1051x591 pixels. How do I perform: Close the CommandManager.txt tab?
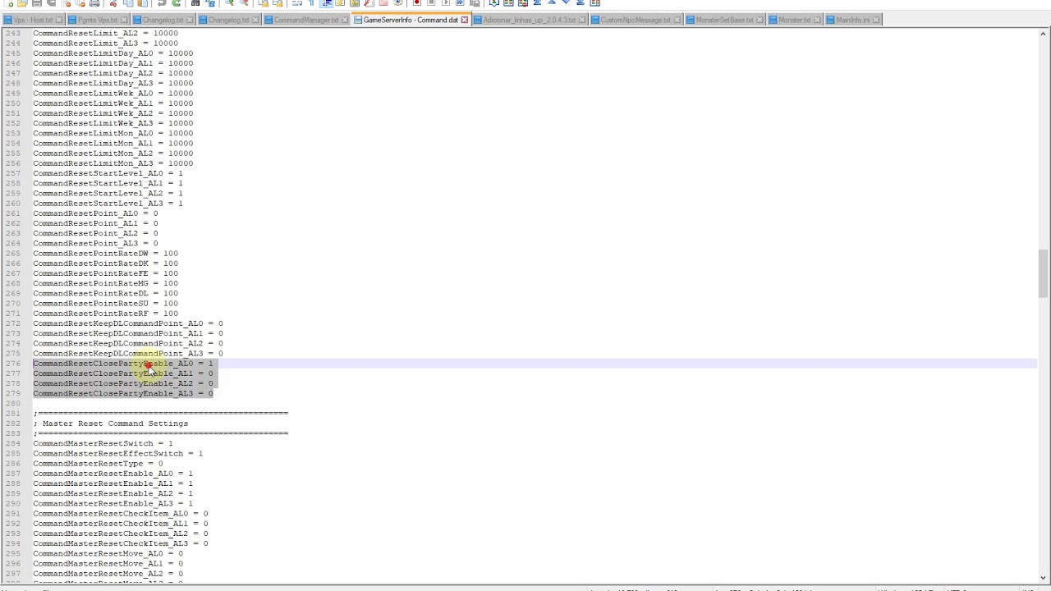coord(345,20)
